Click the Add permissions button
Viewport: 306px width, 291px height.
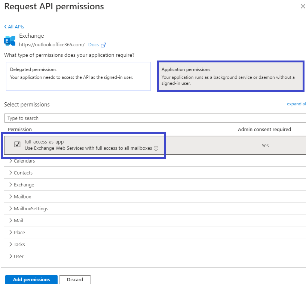(x=31, y=280)
